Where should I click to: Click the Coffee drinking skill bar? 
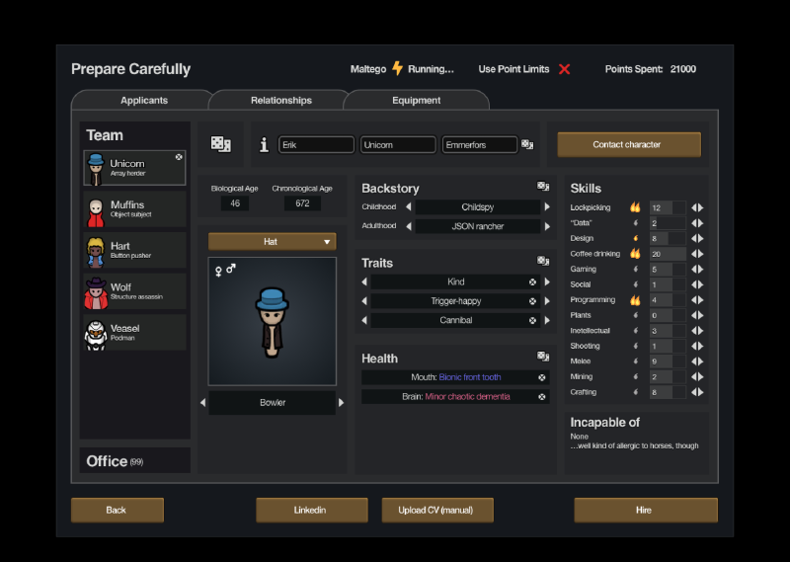668,254
